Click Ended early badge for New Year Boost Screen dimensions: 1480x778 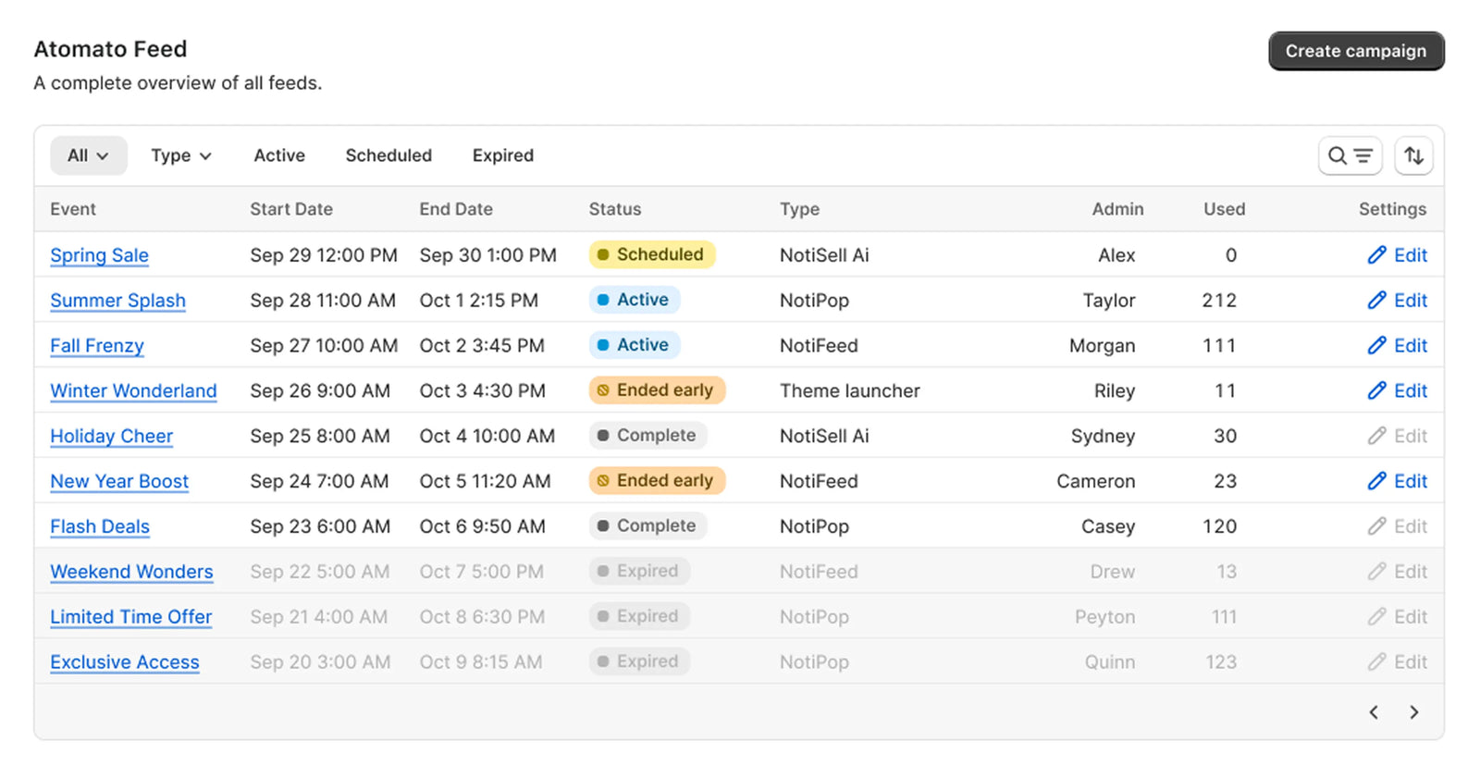657,481
